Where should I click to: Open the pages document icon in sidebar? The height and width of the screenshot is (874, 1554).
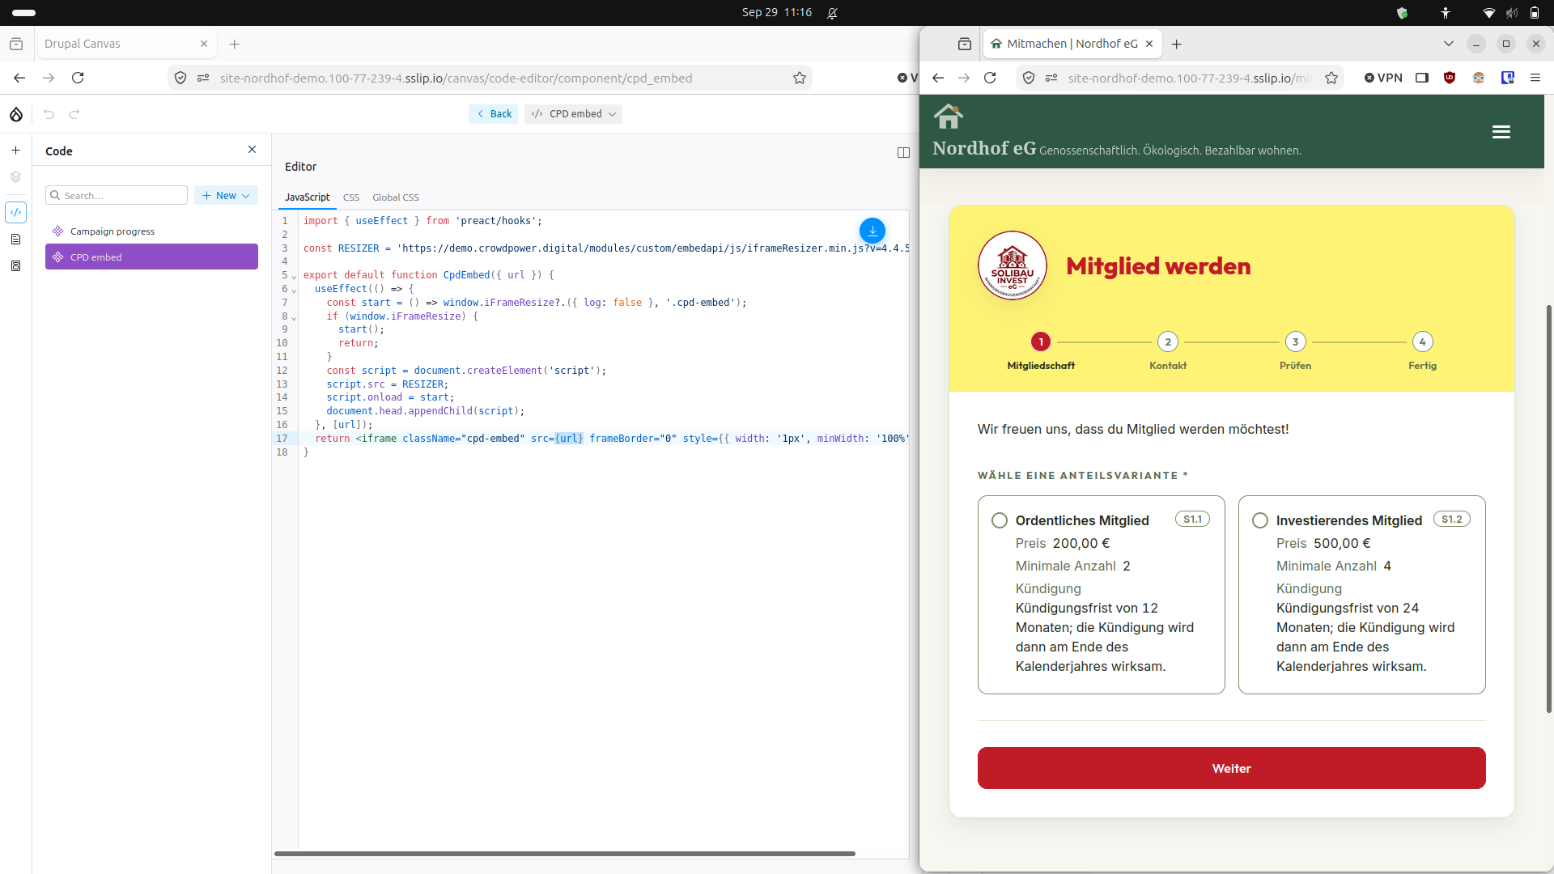point(15,240)
